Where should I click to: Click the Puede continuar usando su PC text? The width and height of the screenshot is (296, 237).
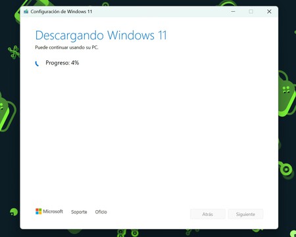coord(66,47)
